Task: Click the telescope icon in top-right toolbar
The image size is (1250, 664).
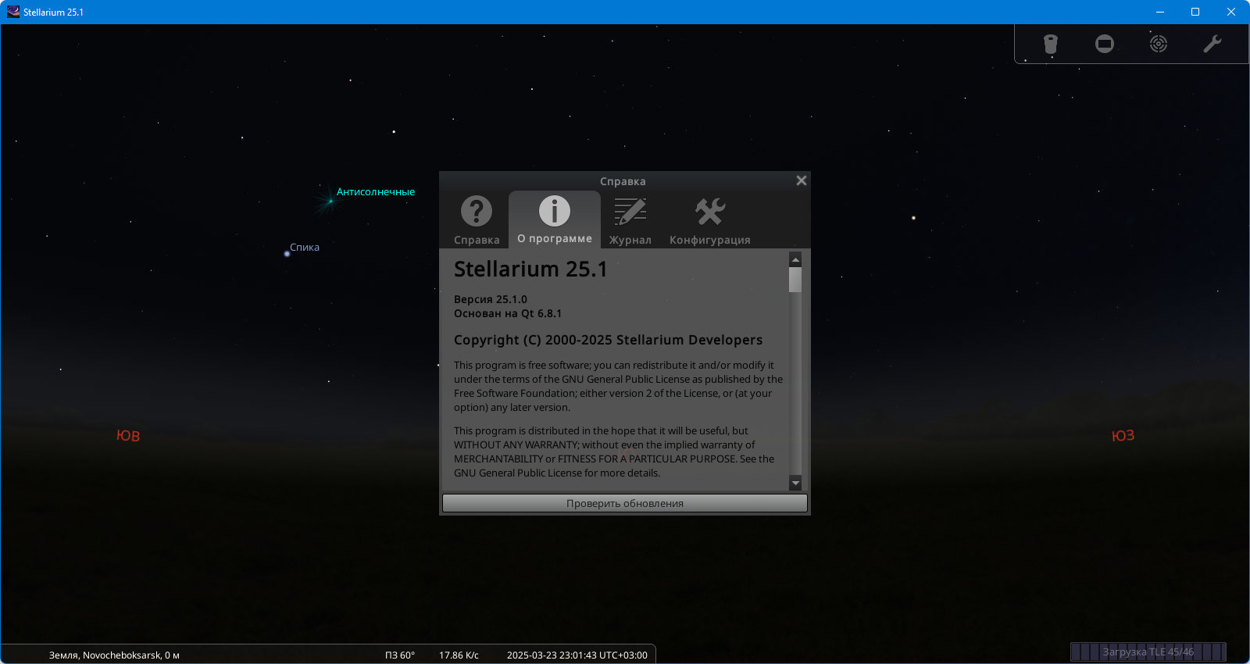Action: click(x=1051, y=44)
